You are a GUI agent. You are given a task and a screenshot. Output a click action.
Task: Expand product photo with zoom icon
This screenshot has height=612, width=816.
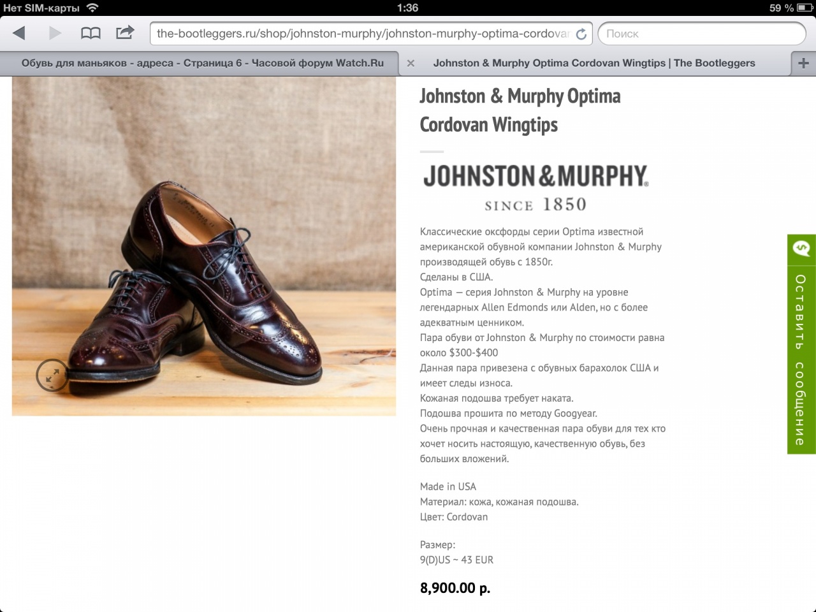pos(52,375)
